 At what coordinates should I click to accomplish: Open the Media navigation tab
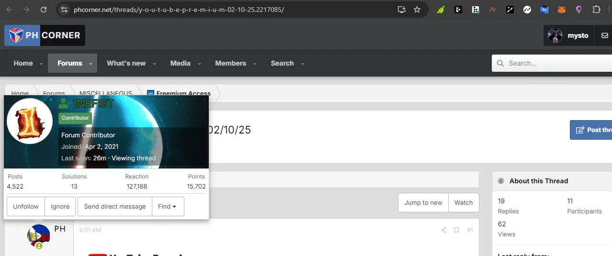pyautogui.click(x=181, y=63)
